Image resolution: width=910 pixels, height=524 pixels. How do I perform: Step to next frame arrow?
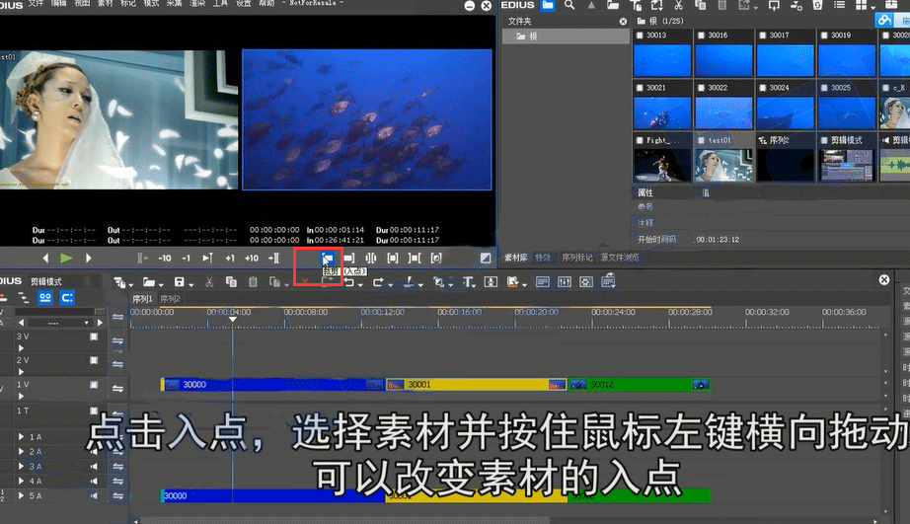[88, 259]
